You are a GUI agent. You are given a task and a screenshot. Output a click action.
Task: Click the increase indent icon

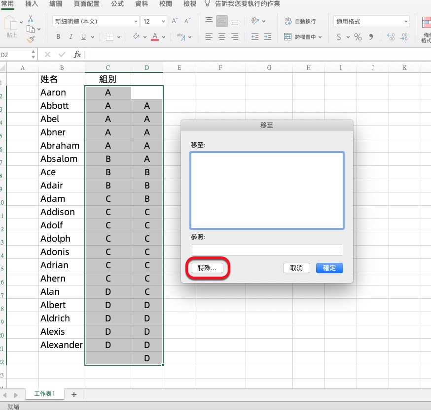pyautogui.click(x=267, y=37)
